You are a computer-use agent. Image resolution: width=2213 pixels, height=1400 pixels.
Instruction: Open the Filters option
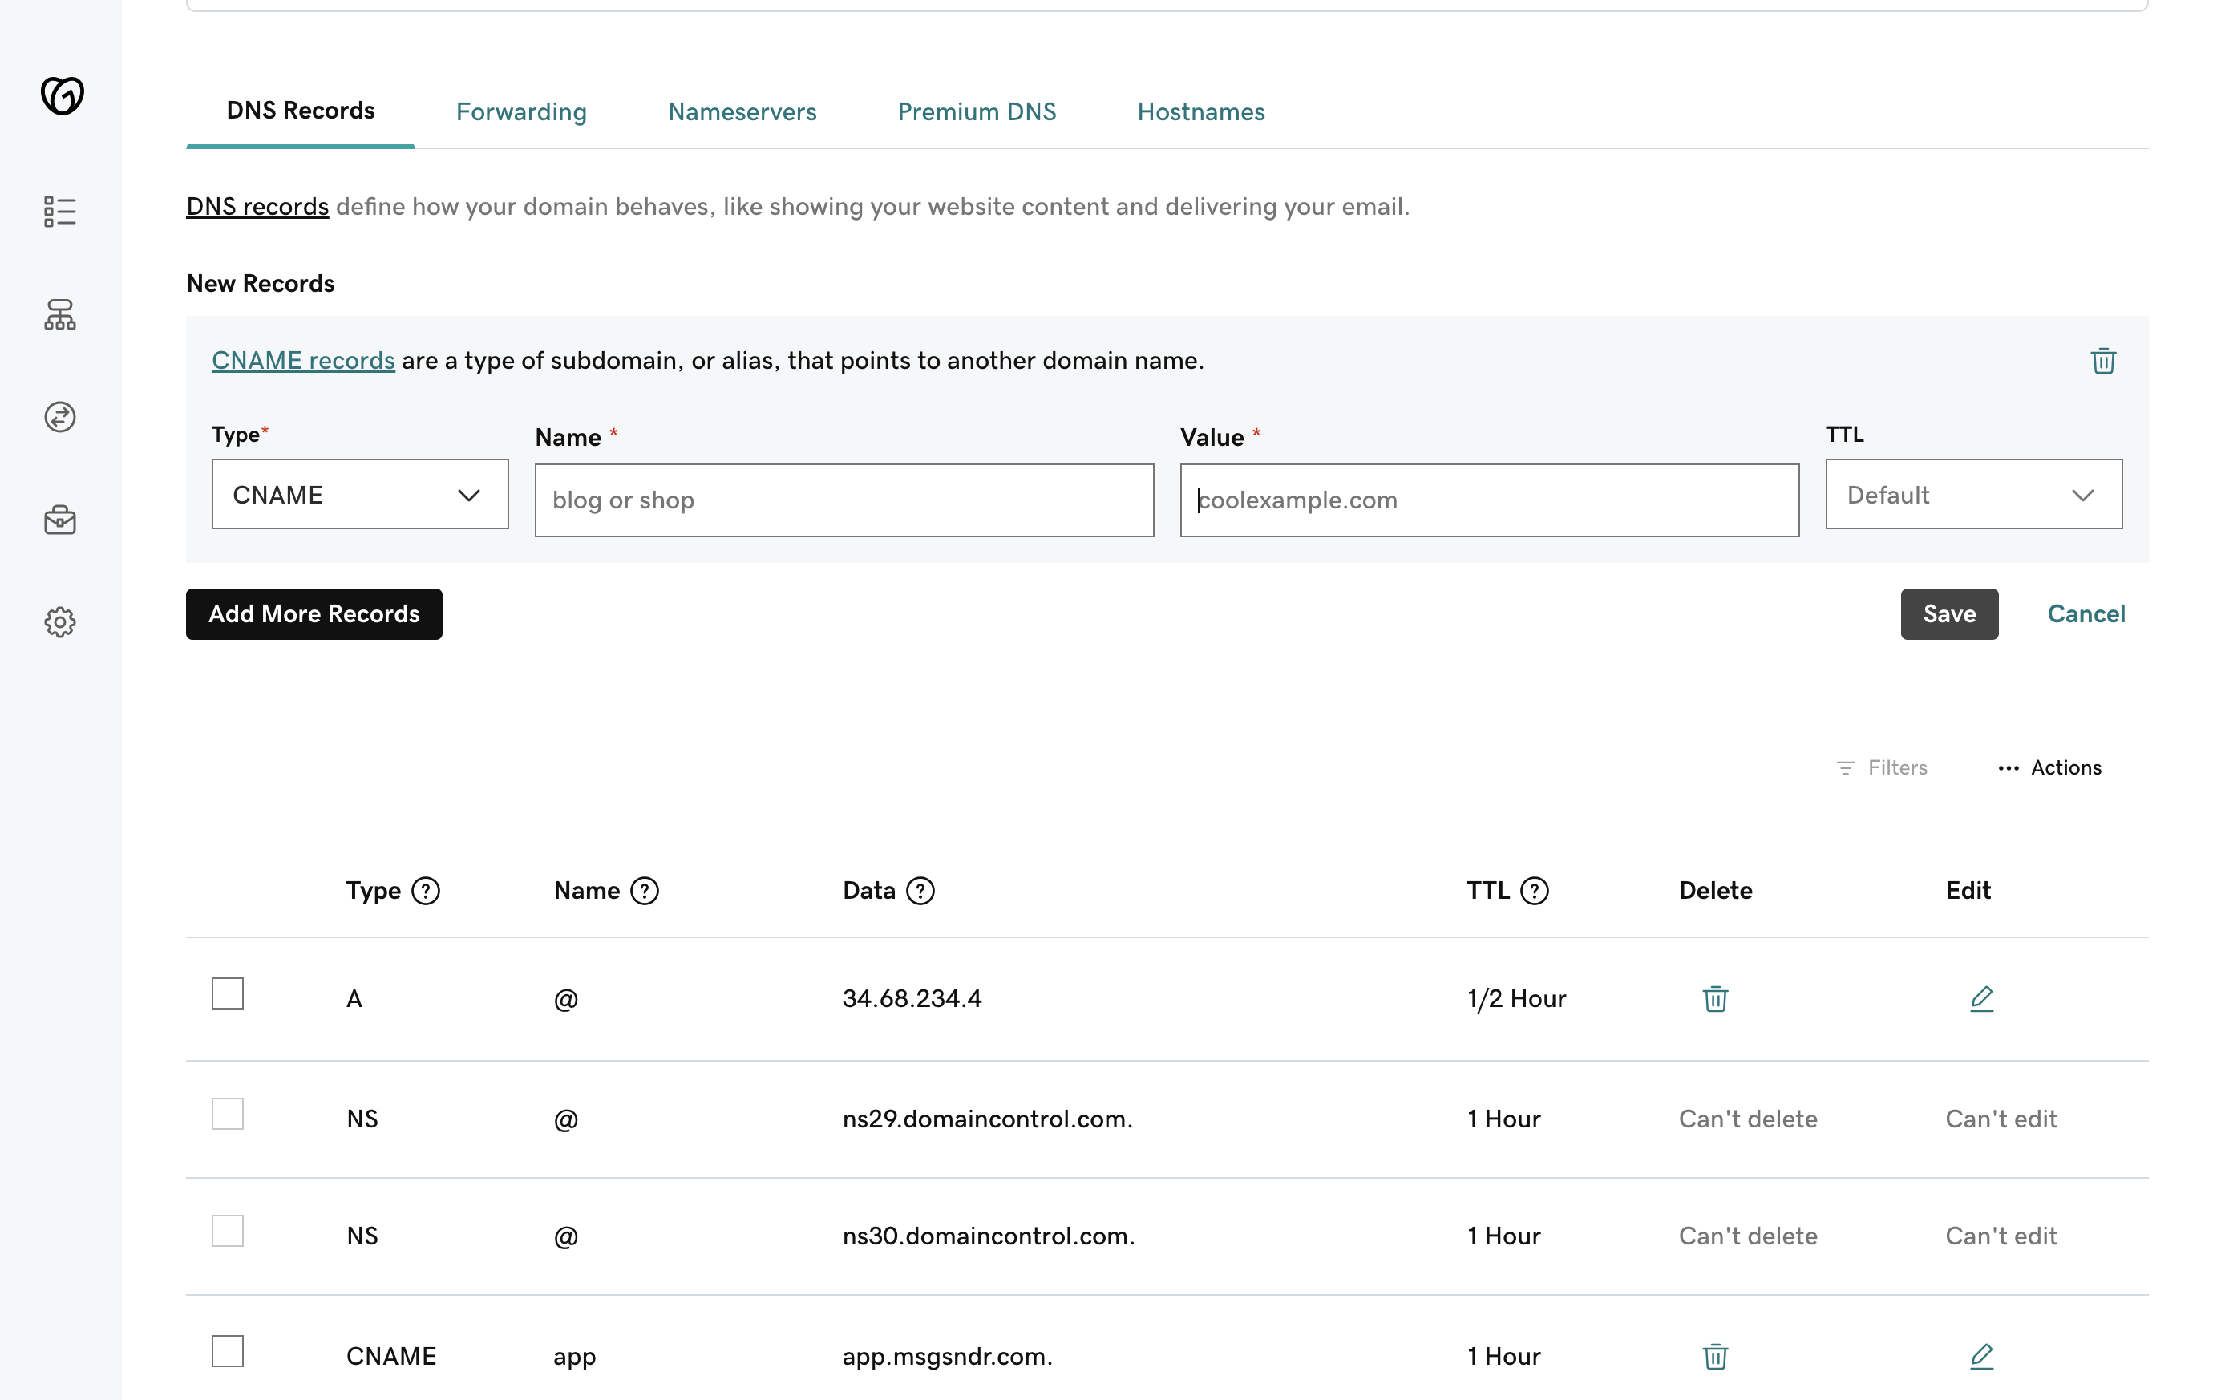(1881, 767)
